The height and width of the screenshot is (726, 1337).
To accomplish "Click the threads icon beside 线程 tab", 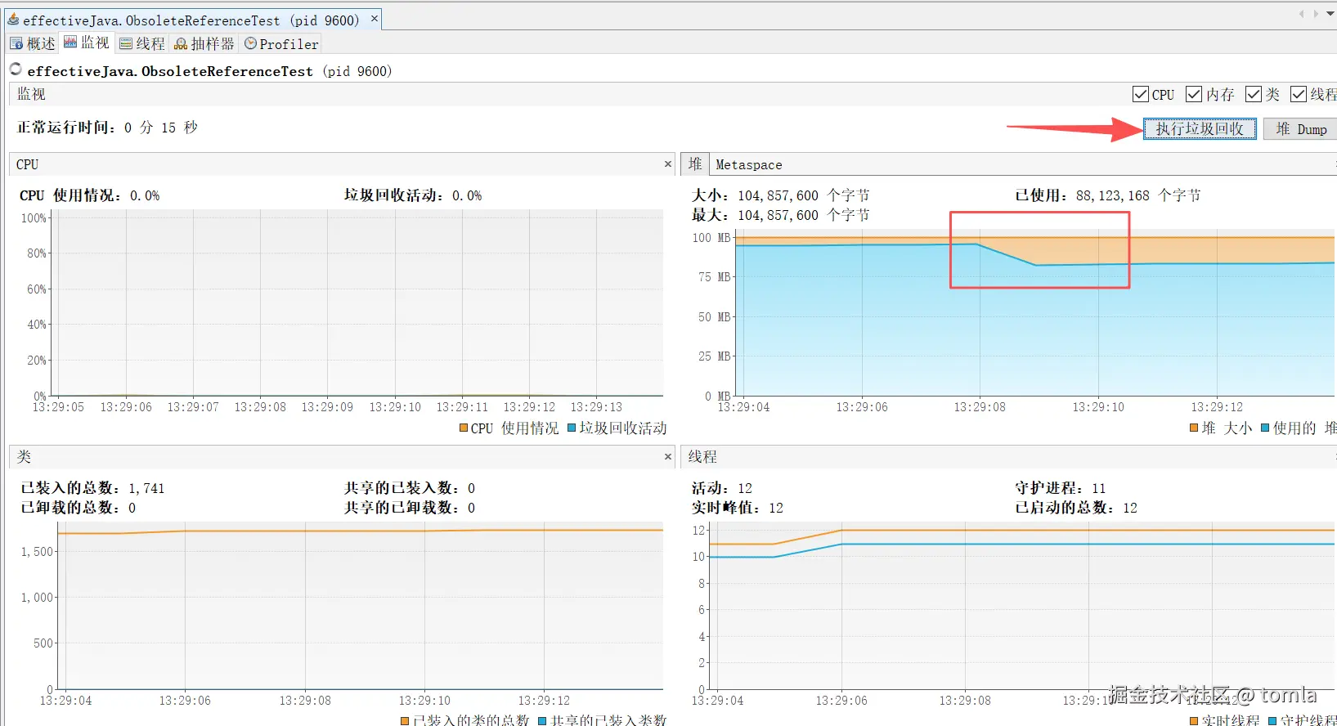I will (x=126, y=43).
